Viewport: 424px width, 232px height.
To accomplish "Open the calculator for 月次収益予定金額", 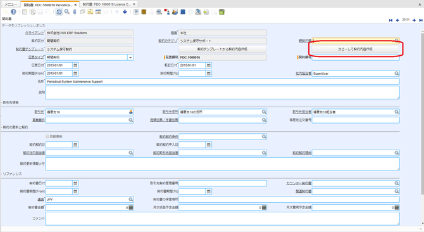I will 264,208.
